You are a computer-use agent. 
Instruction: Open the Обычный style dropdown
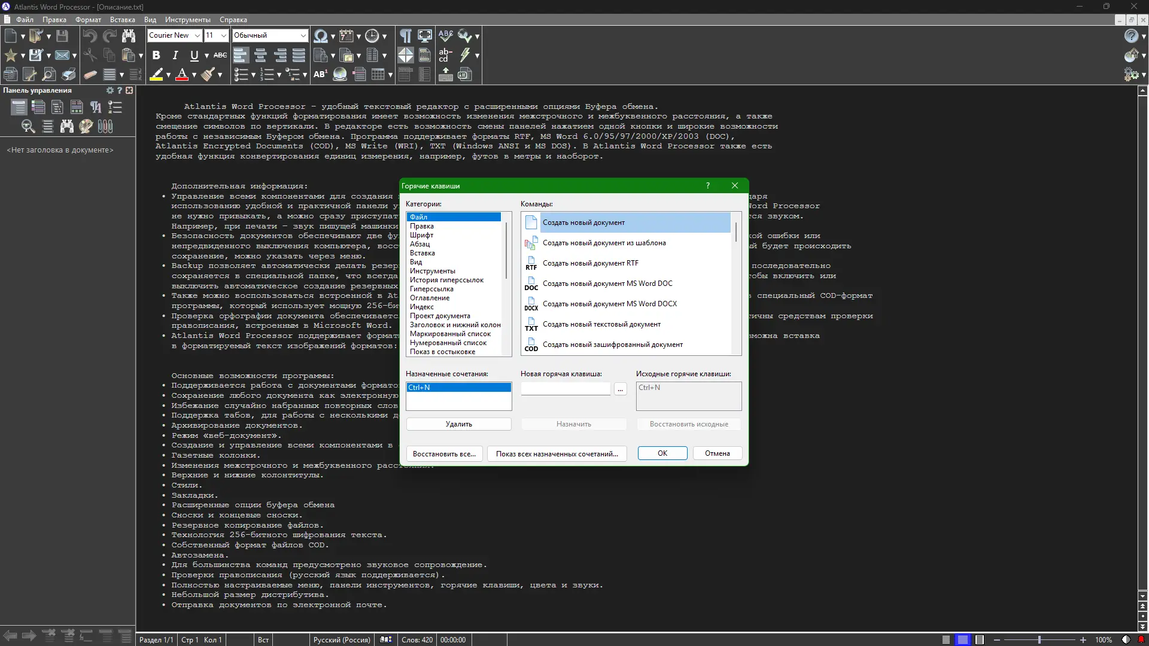coord(303,36)
